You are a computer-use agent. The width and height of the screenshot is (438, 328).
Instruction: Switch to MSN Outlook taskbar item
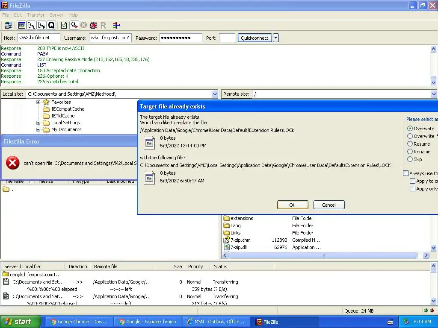coord(216,322)
